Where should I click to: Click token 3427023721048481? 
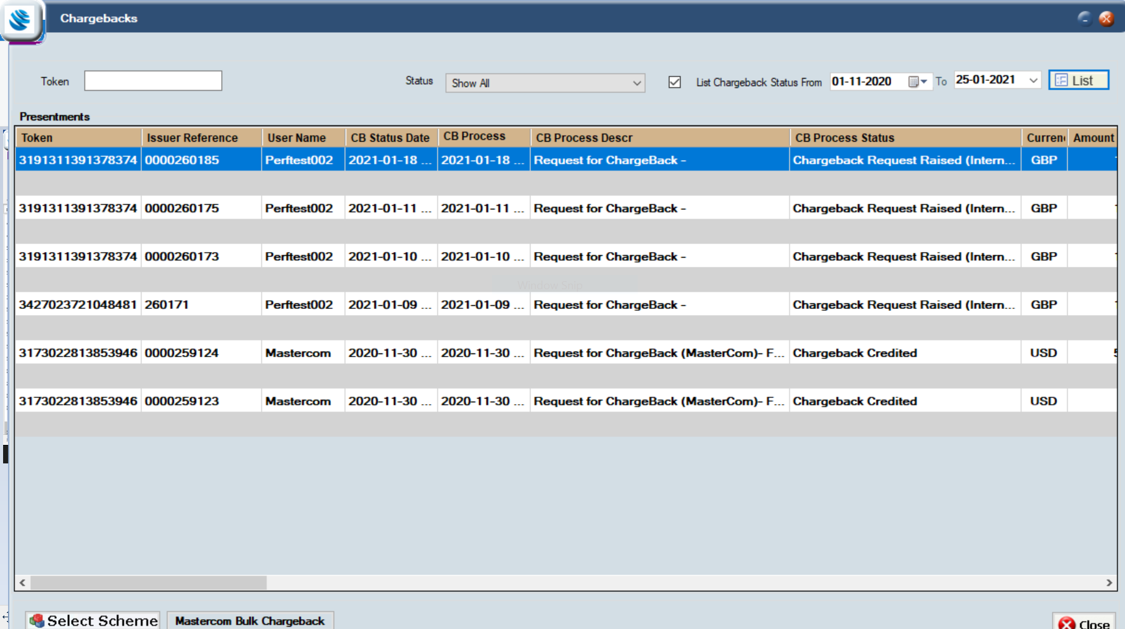point(78,305)
